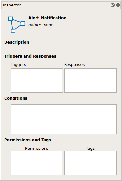Click the Permissions and Tags heading

click(x=28, y=140)
